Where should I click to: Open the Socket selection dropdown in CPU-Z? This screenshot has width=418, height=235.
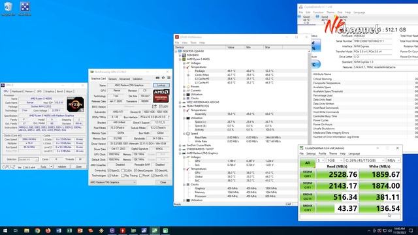pos(29,159)
